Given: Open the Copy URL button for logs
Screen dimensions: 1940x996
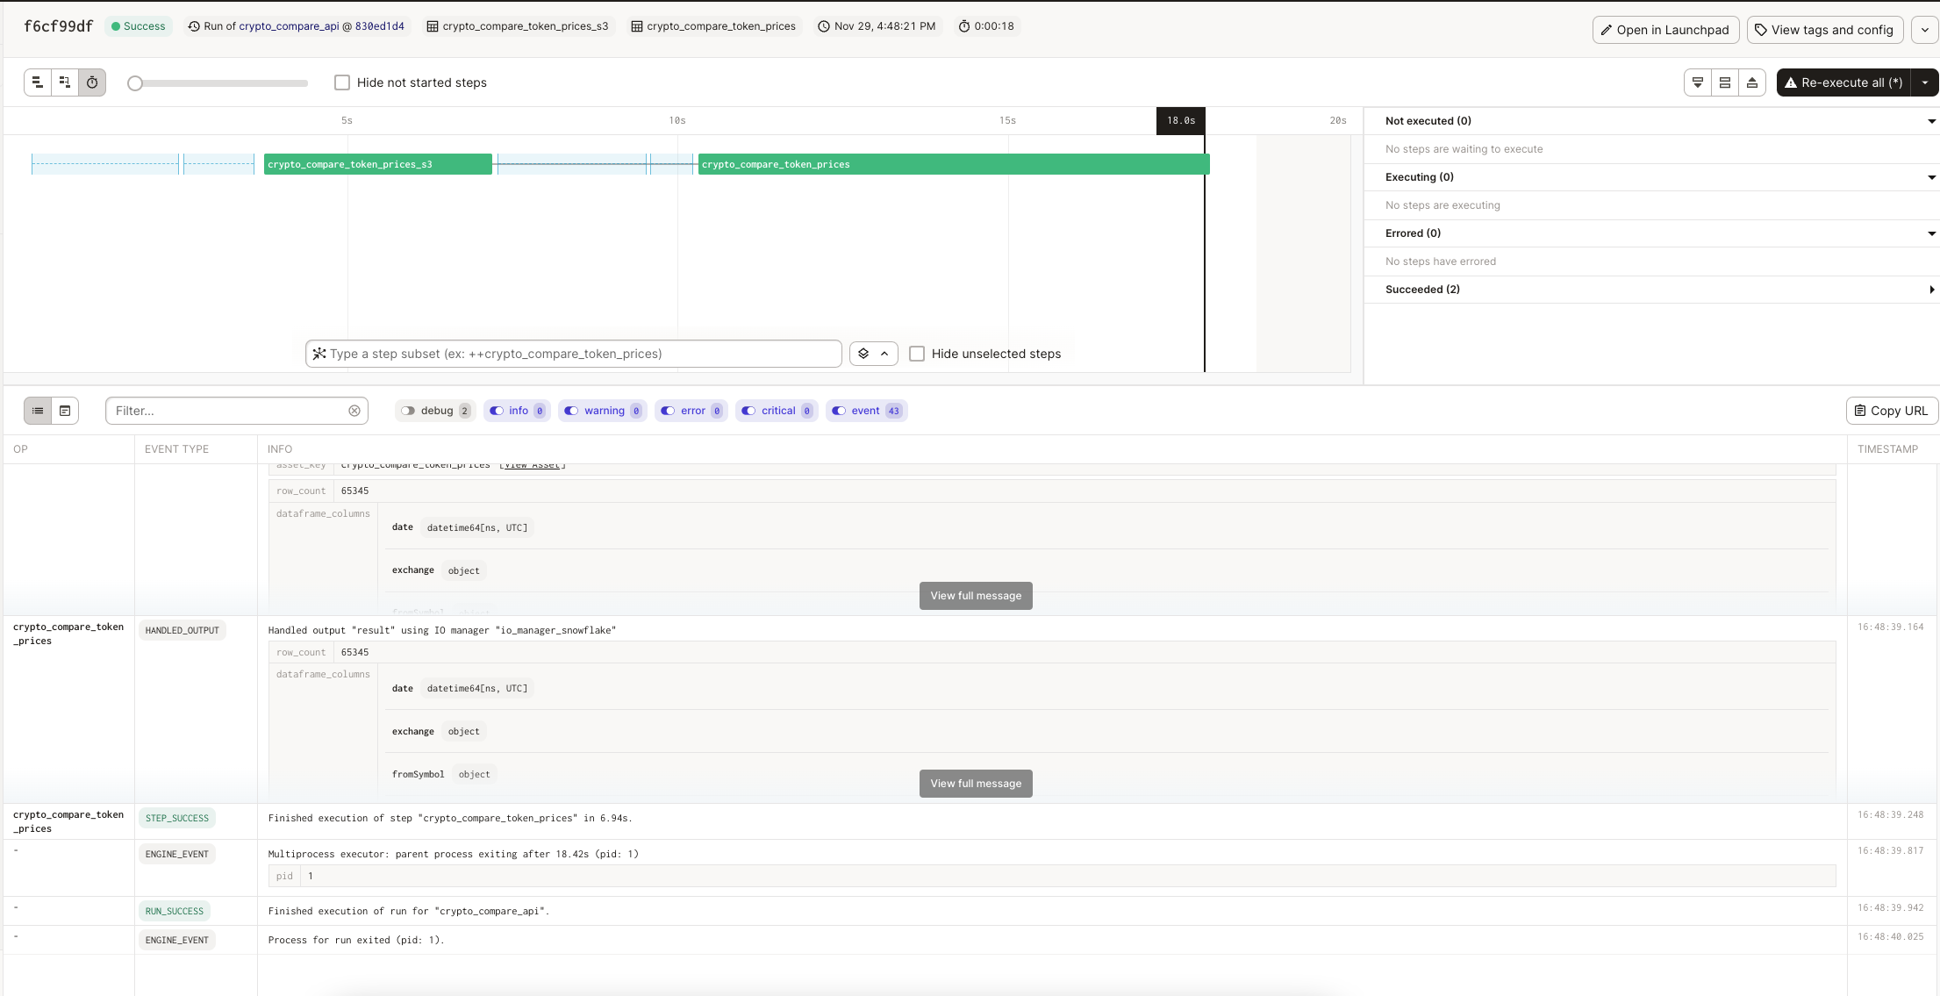Looking at the screenshot, I should [1891, 410].
